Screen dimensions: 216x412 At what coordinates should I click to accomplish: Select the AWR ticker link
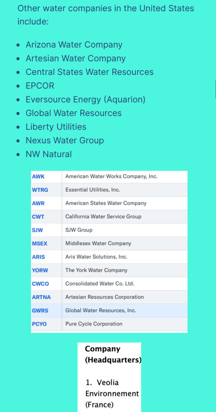[38, 203]
